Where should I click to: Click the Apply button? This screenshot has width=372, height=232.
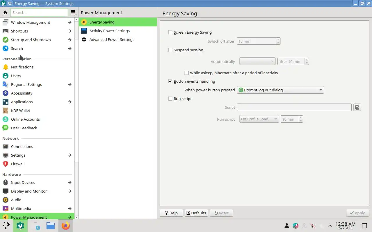point(357,213)
